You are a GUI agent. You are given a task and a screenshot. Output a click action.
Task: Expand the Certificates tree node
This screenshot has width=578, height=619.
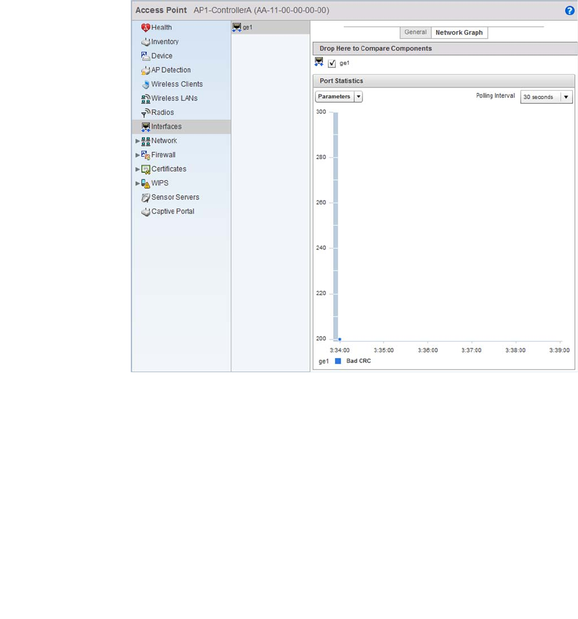pyautogui.click(x=137, y=170)
